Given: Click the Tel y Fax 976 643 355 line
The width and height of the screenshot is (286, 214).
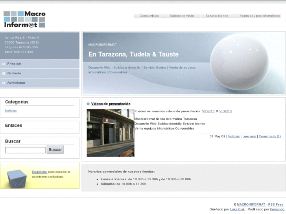Looking at the screenshot, I should (x=21, y=47).
